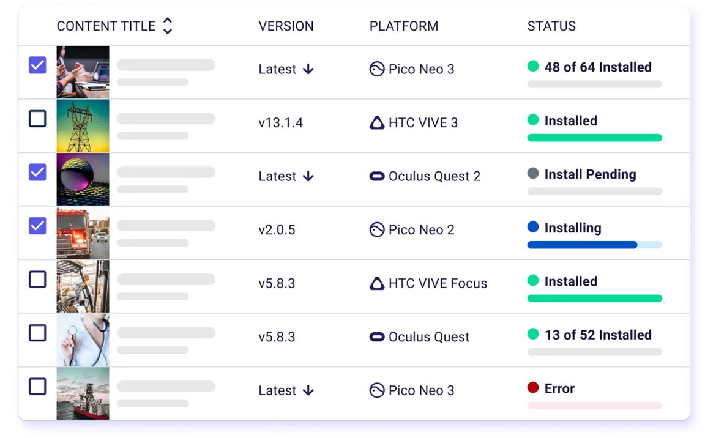Click the red Error status dot

533,387
